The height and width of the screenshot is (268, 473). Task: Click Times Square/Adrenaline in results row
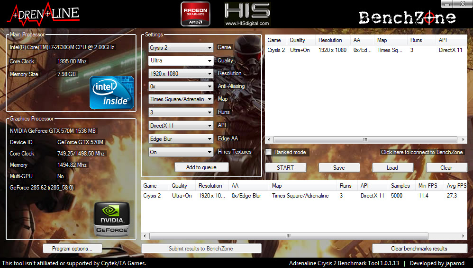[300, 196]
